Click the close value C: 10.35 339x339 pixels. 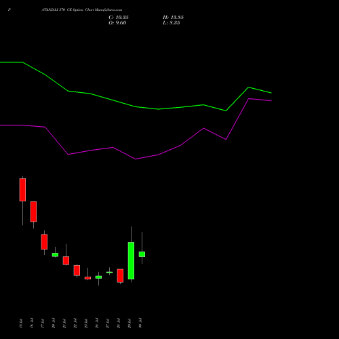[119, 18]
